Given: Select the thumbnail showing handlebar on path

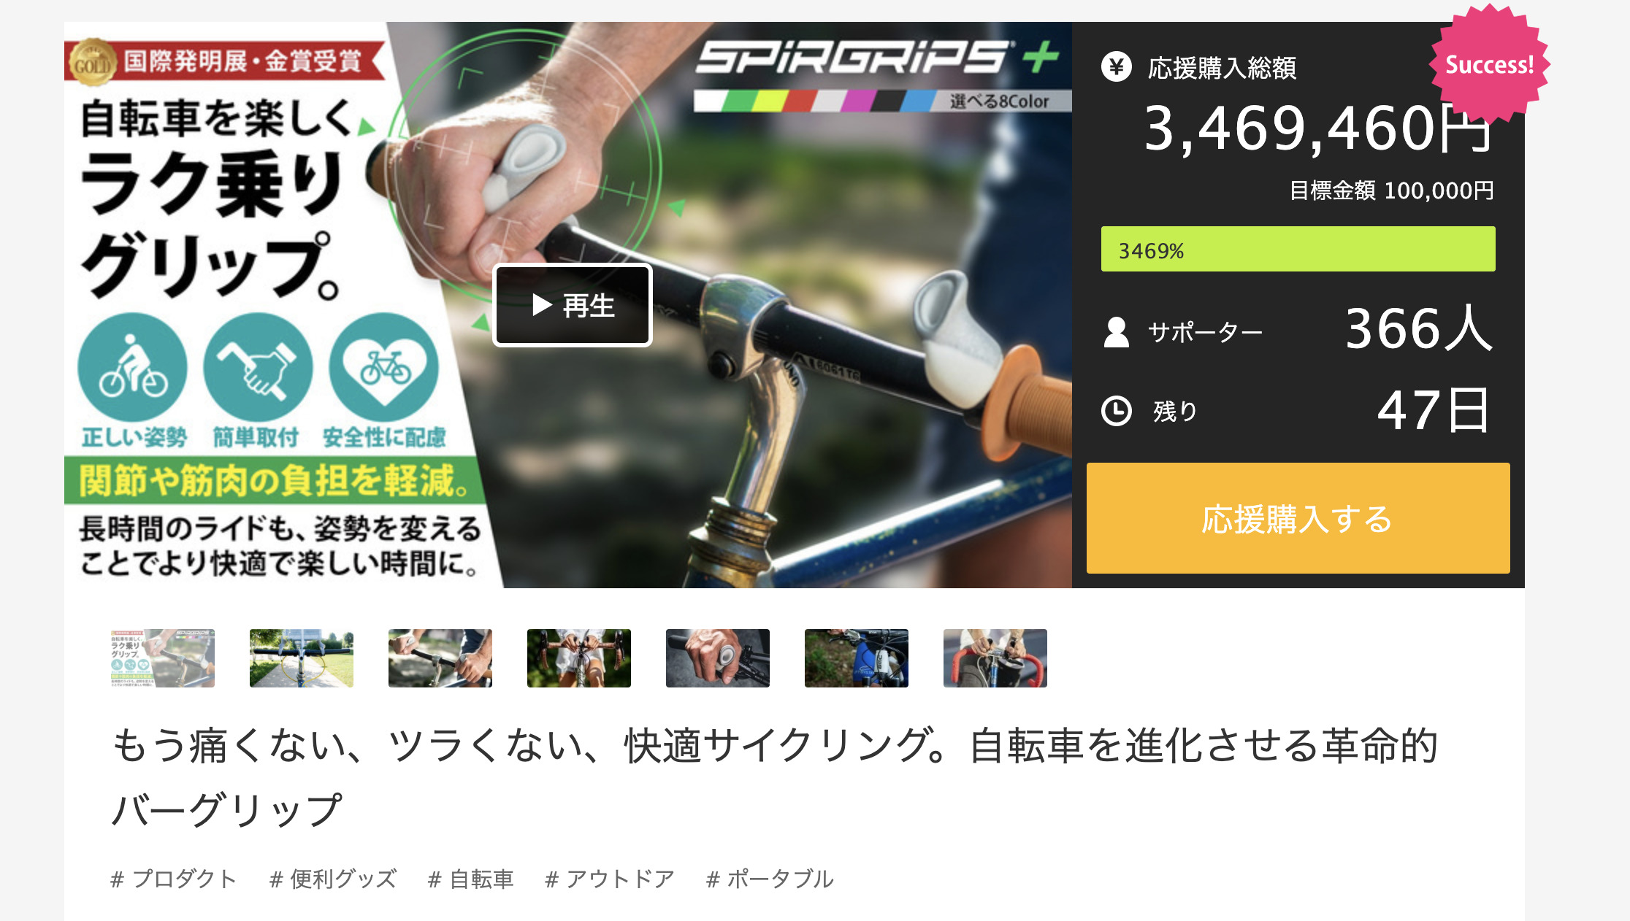Looking at the screenshot, I should tap(302, 658).
